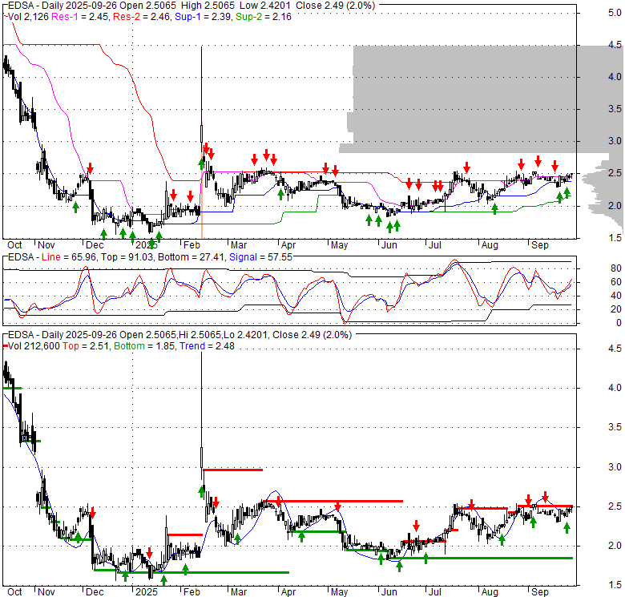Click the 5.0 price axis label
The width and height of the screenshot is (625, 597).
coord(615,13)
